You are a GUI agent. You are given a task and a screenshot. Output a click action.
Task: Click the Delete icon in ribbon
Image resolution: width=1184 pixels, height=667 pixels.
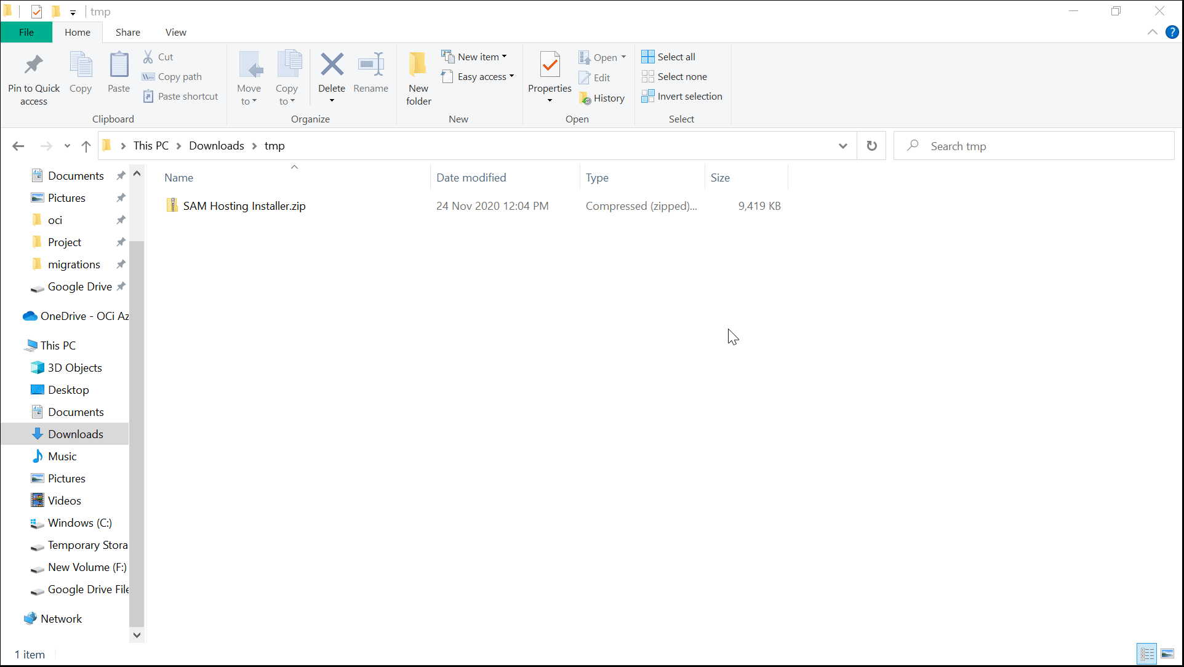332,65
